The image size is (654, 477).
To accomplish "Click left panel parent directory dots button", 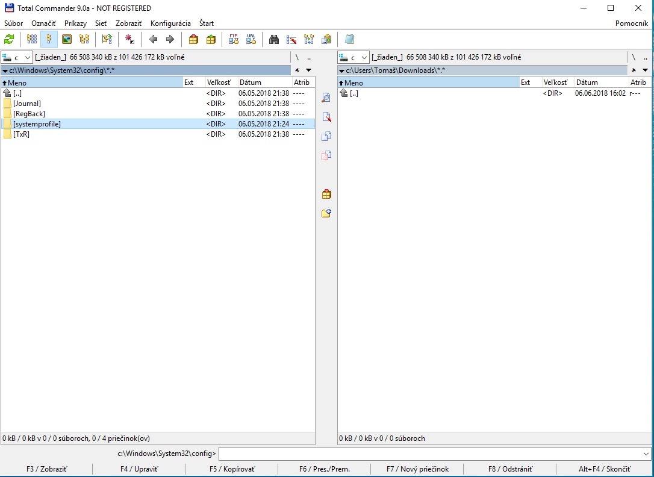I will tap(309, 57).
